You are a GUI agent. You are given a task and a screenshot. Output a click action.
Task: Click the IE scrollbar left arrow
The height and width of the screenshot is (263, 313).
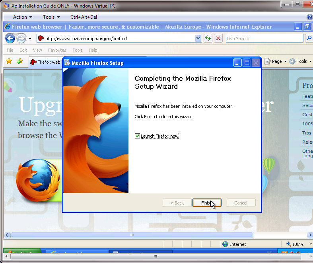(x=7, y=235)
